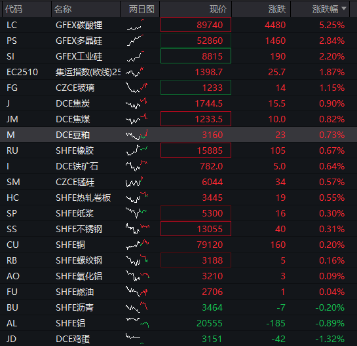The height and width of the screenshot is (346, 357).
Task: Select the GFEX碳酸锂 name cell
Action: click(79, 25)
